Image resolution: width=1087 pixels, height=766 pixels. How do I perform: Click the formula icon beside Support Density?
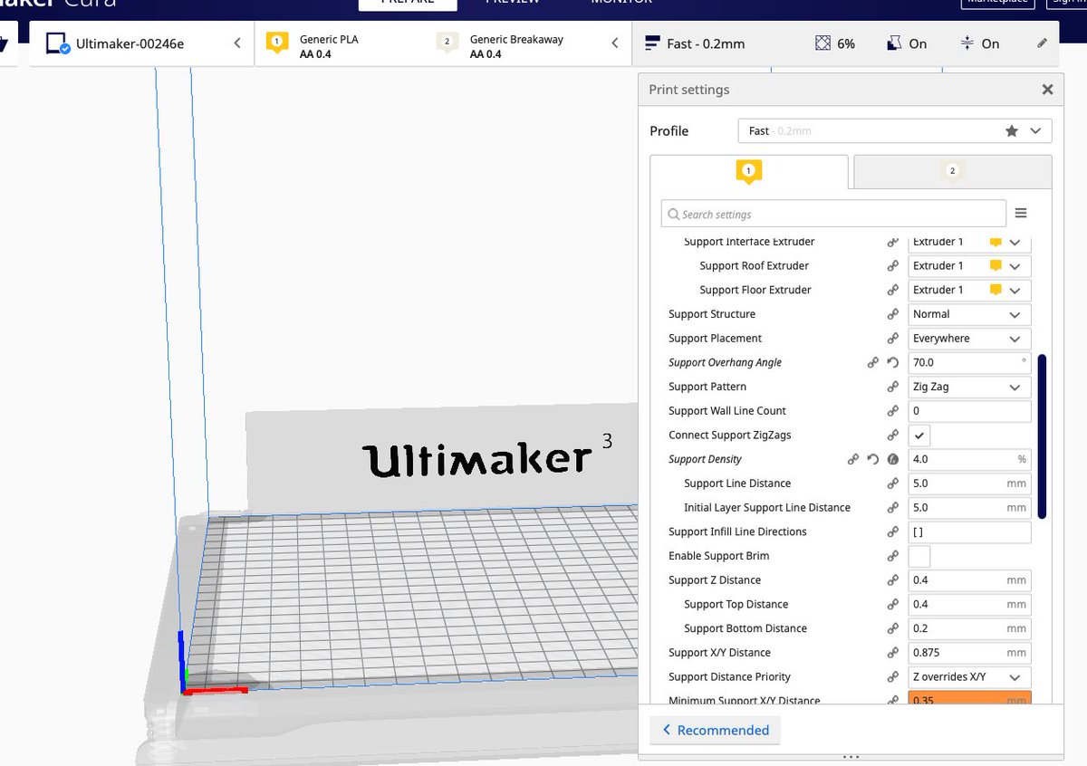click(x=893, y=459)
